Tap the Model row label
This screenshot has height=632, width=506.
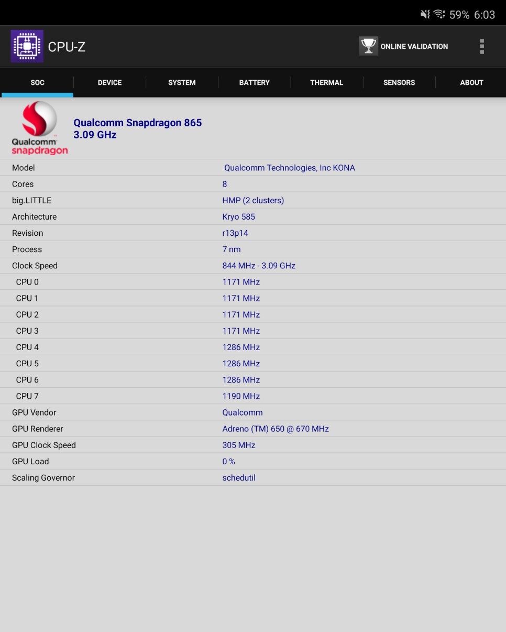click(24, 168)
